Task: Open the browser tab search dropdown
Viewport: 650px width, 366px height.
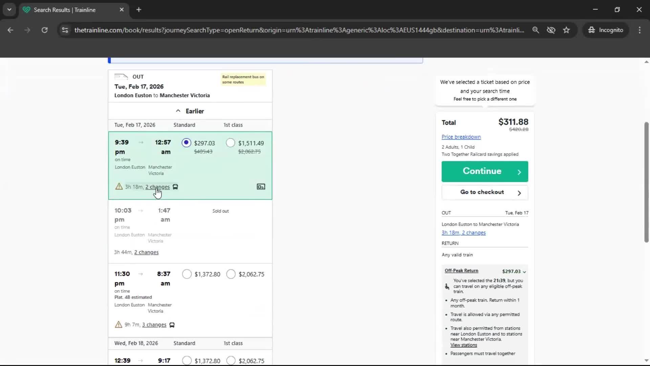Action: 9,9
